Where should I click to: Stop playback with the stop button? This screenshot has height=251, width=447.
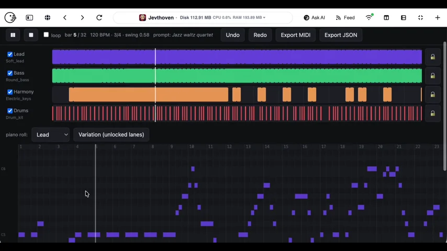(31, 35)
